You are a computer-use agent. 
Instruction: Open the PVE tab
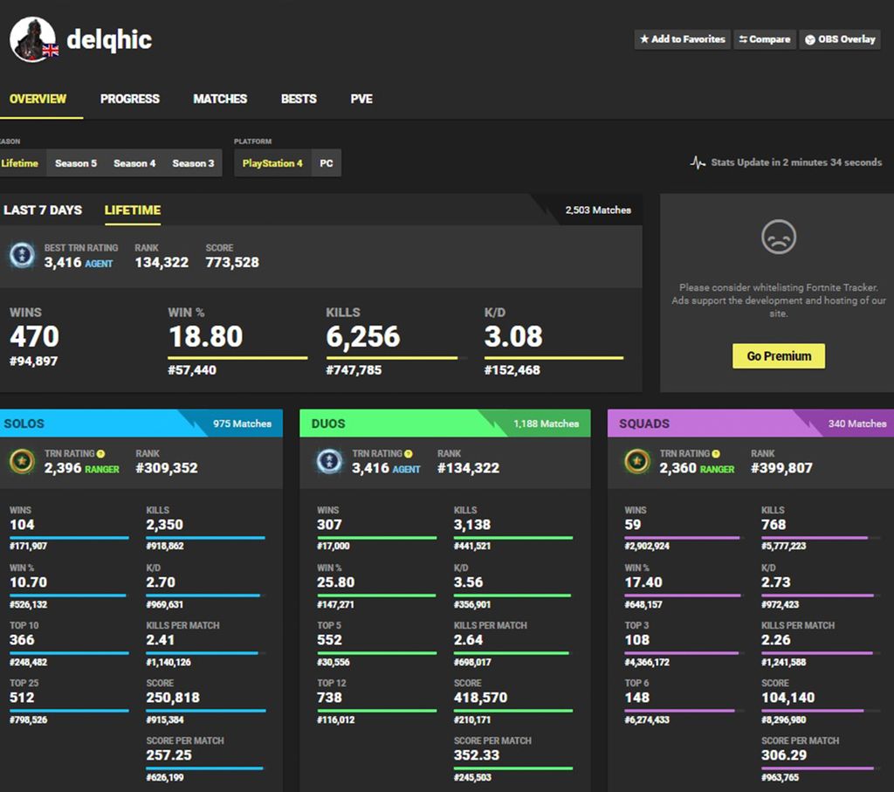point(361,99)
